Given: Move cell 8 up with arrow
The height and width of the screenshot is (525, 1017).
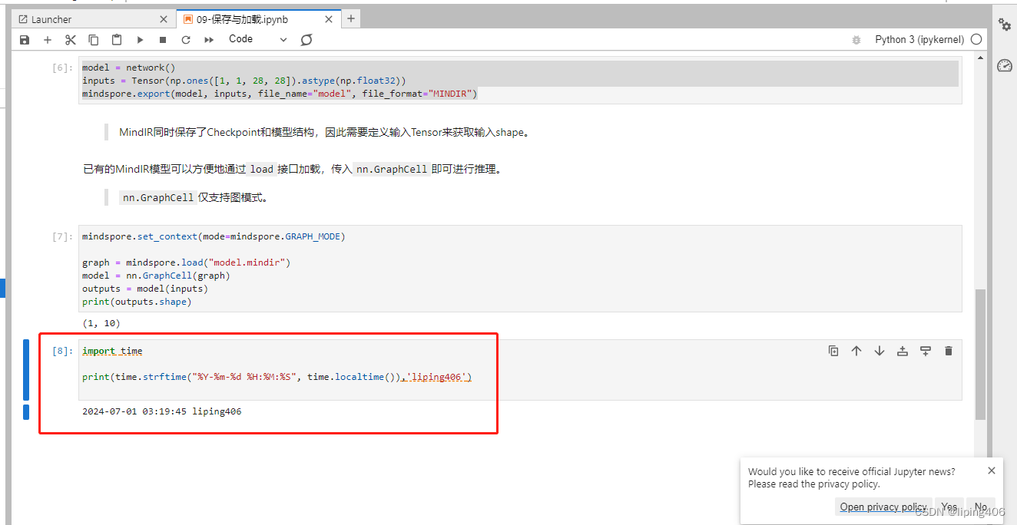Looking at the screenshot, I should (x=856, y=351).
